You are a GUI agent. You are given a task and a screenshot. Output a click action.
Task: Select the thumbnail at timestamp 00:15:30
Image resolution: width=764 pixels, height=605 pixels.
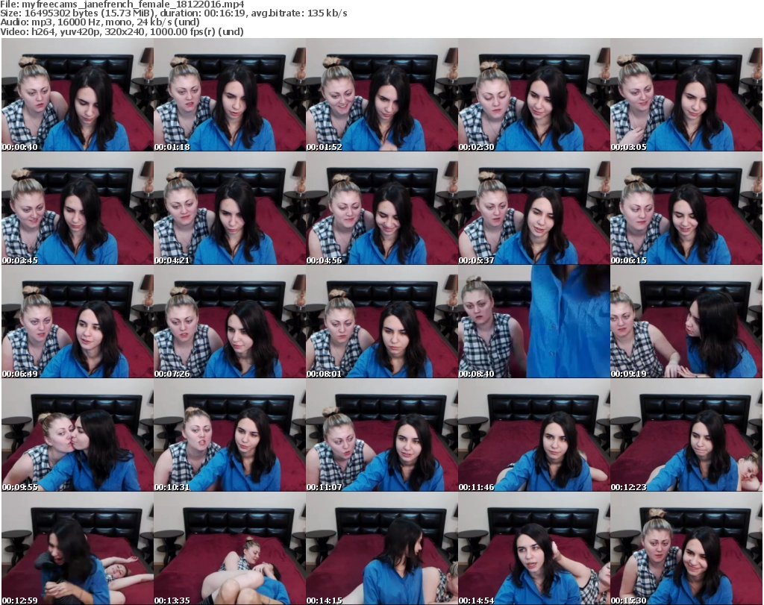[686, 548]
